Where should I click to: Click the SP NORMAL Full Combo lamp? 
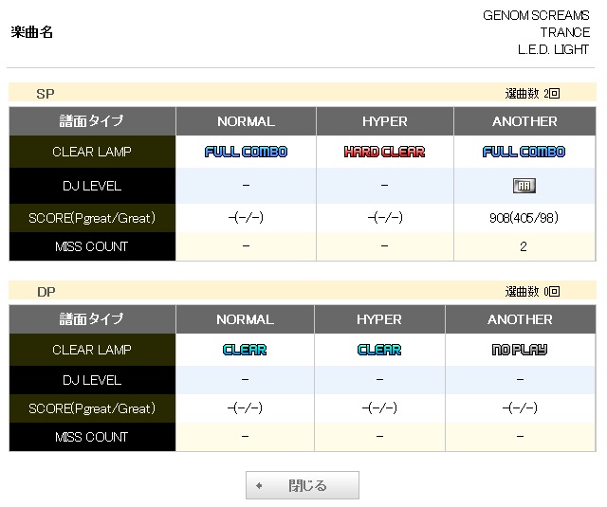246,152
